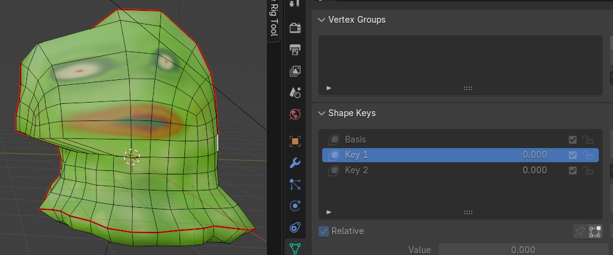Click Key 2 value 0.000 in list
The image size is (613, 255).
click(535, 170)
